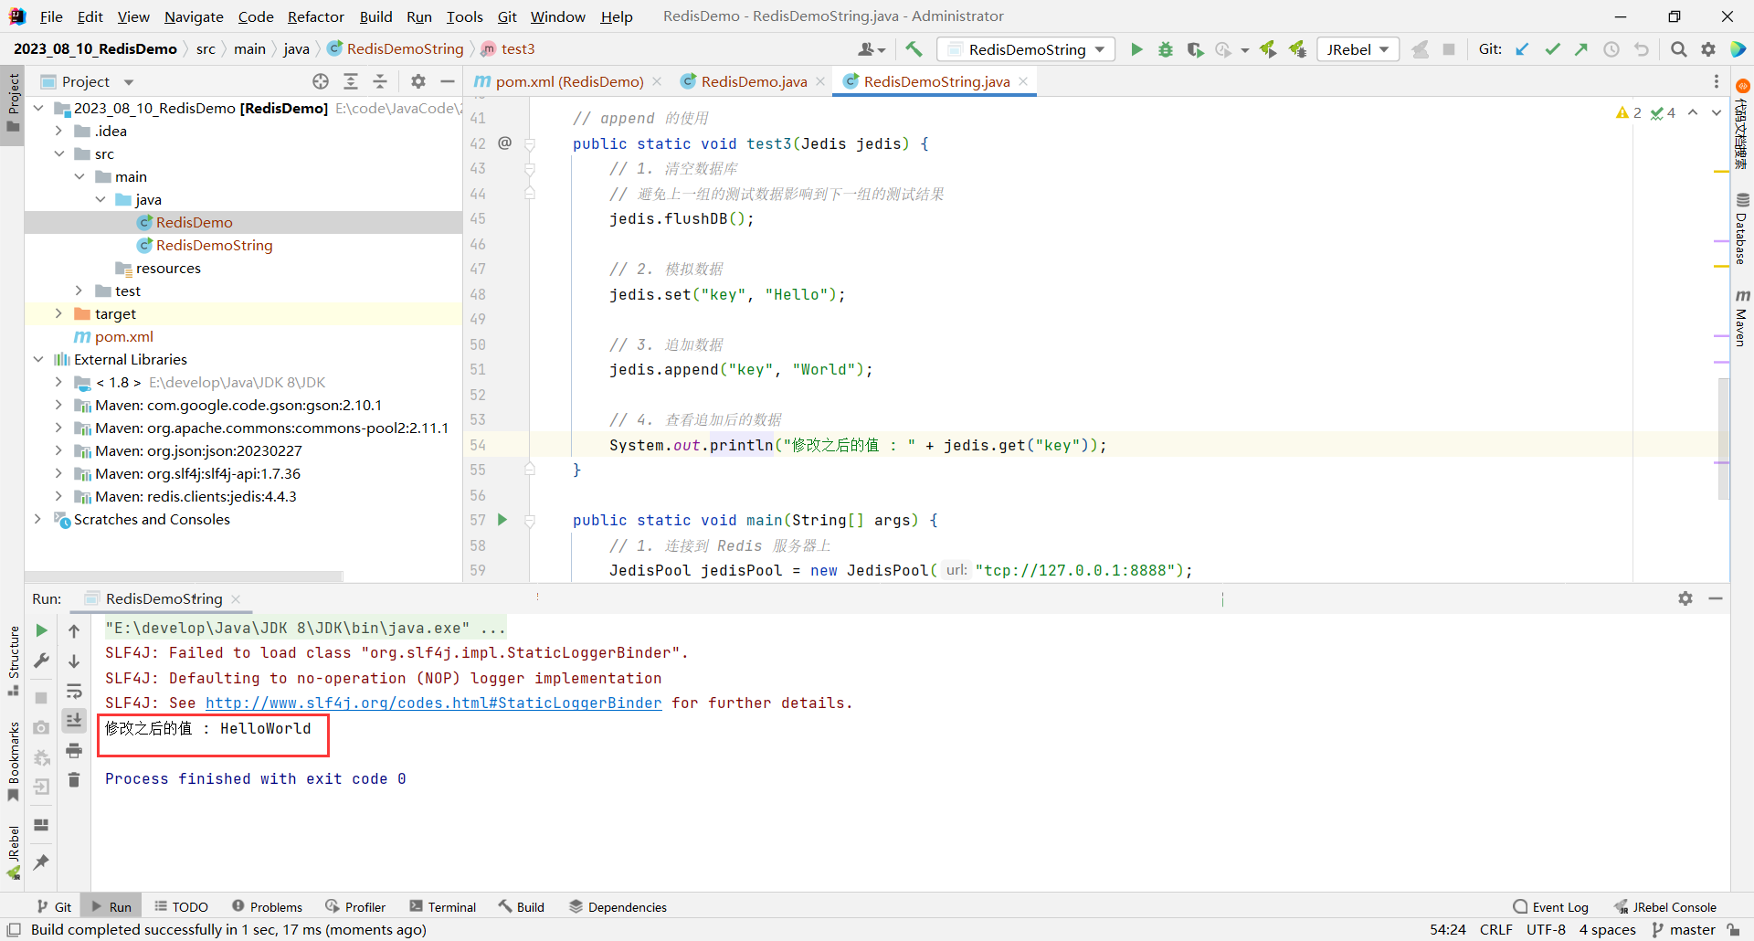
Task: Debug with JRebel rocket icon
Action: (x=1297, y=49)
